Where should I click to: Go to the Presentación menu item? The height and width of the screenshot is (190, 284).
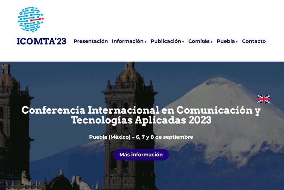point(90,41)
